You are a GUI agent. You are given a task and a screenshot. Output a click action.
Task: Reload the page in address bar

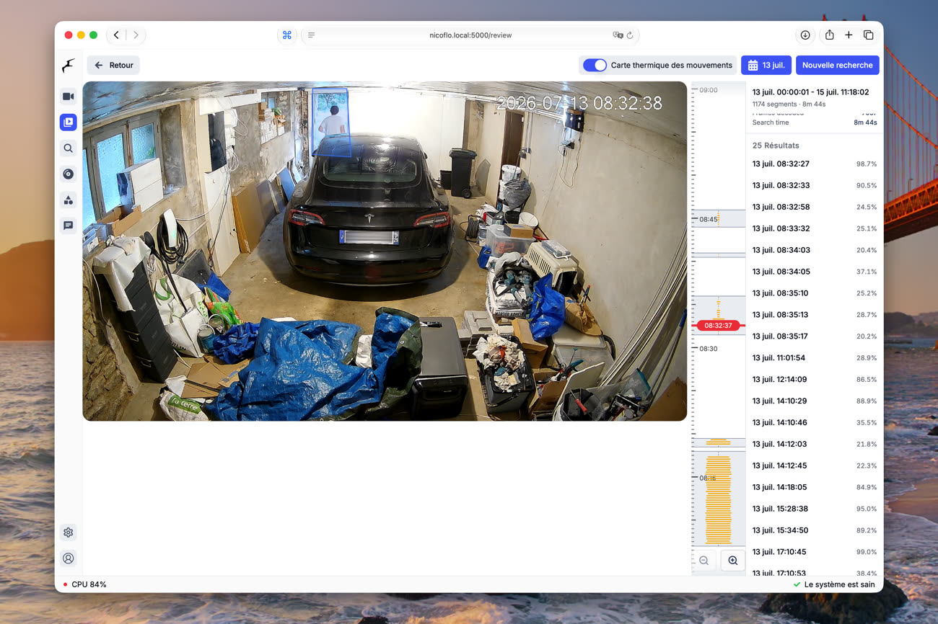coord(630,35)
